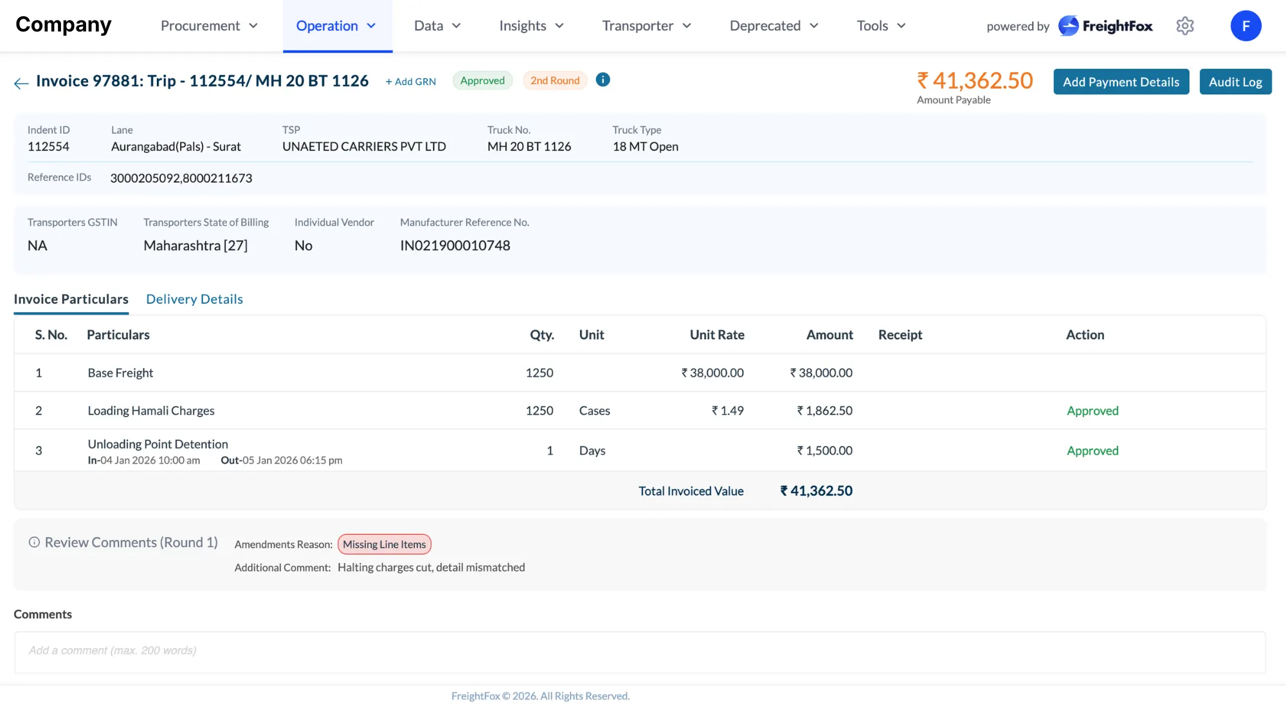This screenshot has width=1286, height=707.
Task: Click the 2nd Round badge
Action: coord(554,80)
